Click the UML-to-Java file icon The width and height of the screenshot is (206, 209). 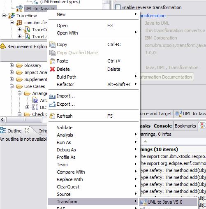[x=19, y=9]
